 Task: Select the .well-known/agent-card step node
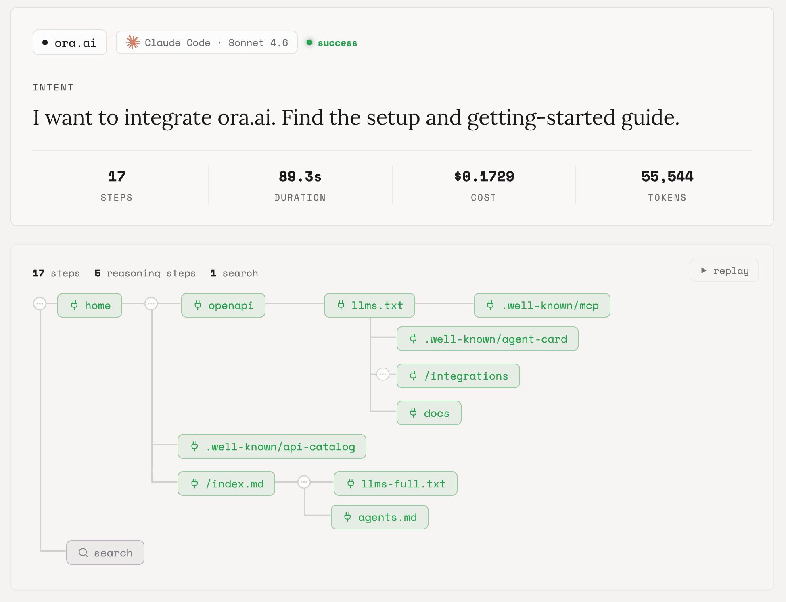click(487, 339)
